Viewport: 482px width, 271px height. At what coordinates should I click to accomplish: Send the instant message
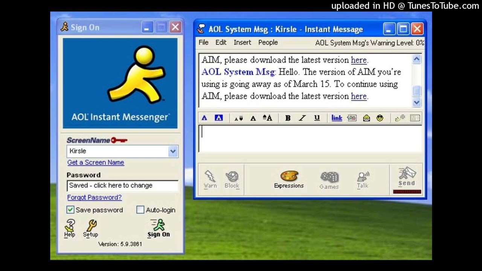click(x=407, y=177)
